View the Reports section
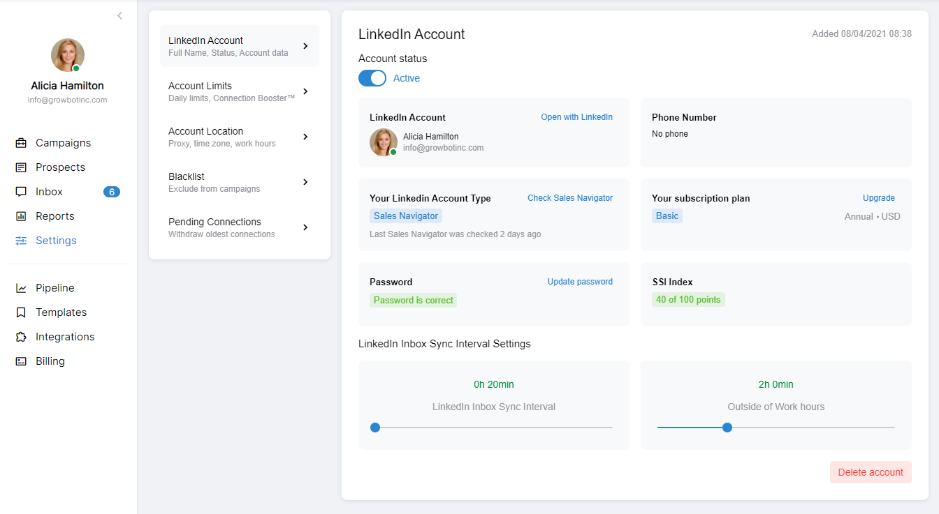The image size is (939, 514). tap(54, 216)
